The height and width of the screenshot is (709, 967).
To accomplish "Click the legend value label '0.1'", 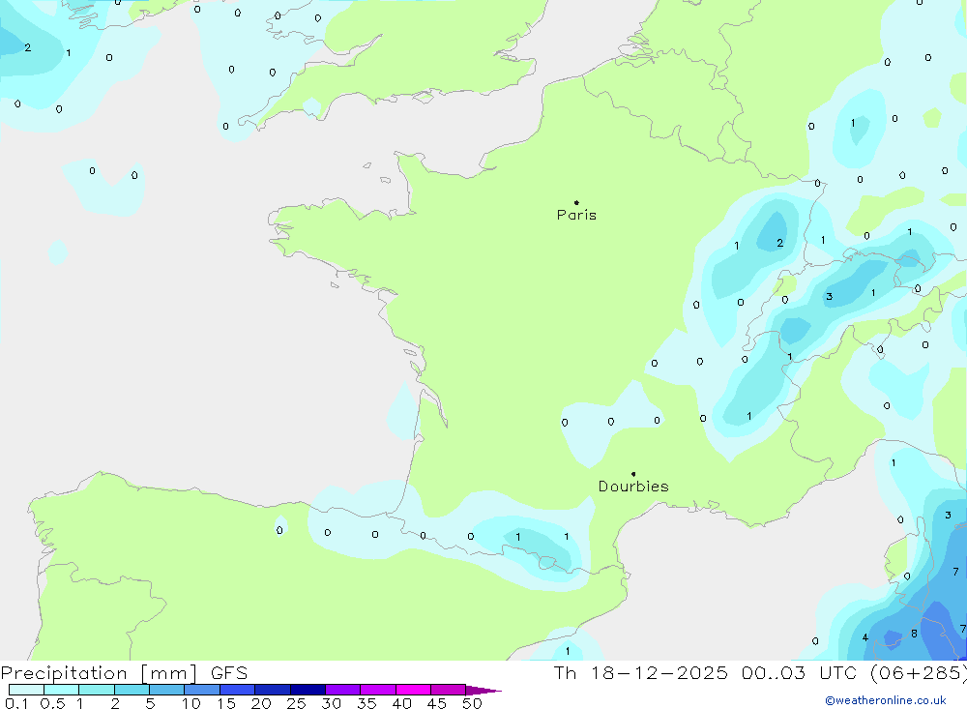I will coord(16,703).
